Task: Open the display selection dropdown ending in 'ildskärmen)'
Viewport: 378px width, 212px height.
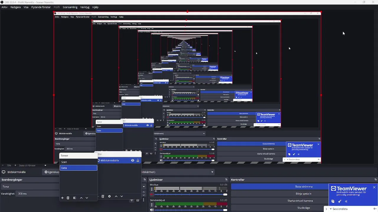Action: (178, 172)
